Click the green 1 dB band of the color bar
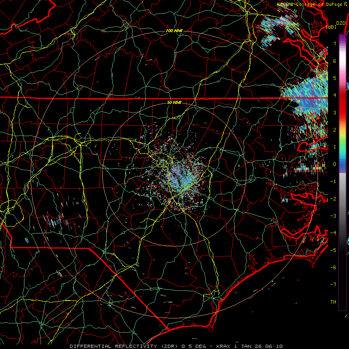The height and width of the screenshot is (349, 349). pos(342,147)
